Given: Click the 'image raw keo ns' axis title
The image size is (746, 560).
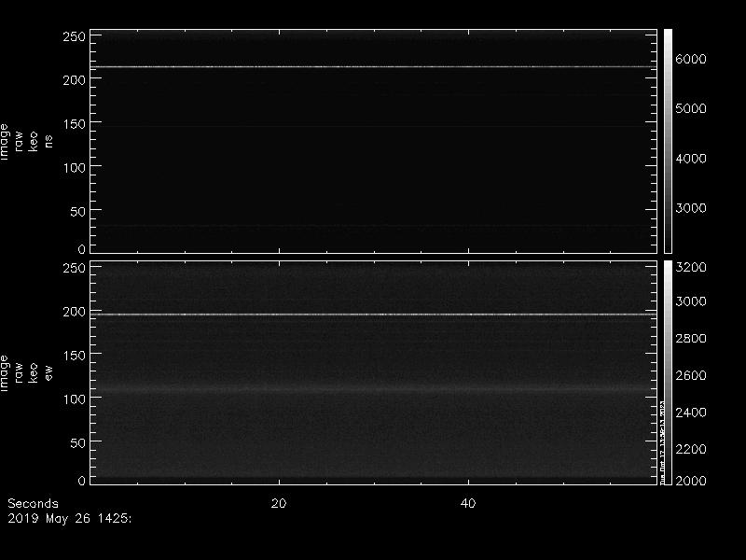Looking at the screenshot, I should click(x=26, y=142).
